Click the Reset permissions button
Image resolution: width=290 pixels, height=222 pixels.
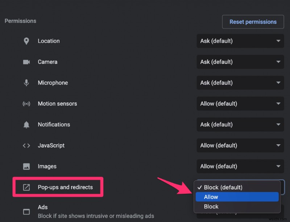coord(253,22)
